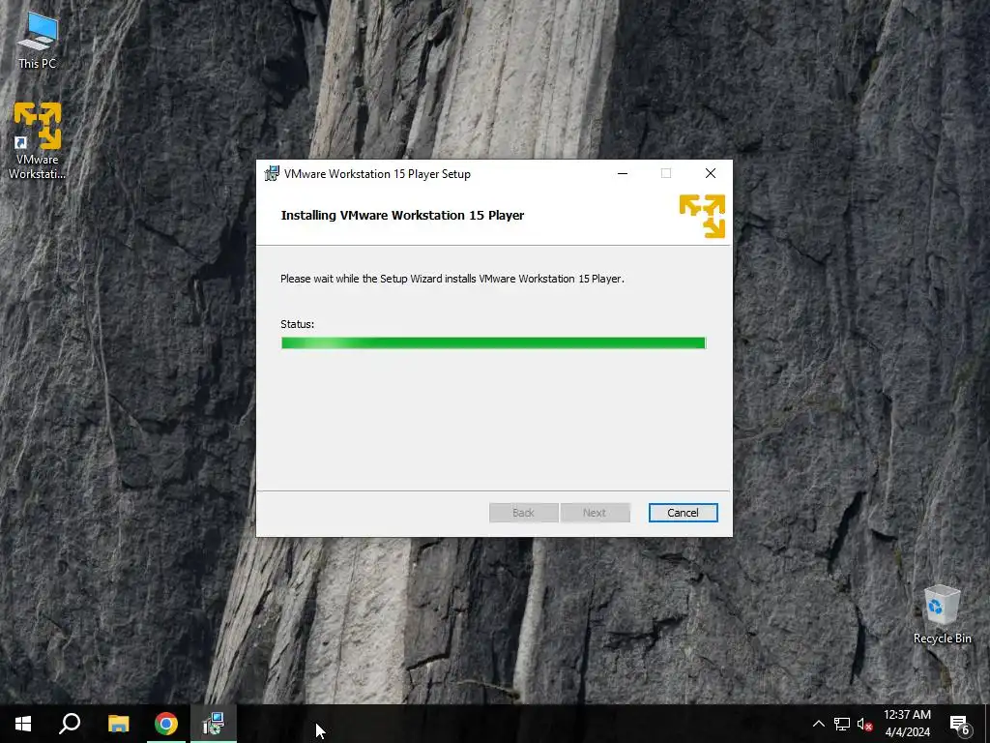Open the Windows Start menu
The image size is (990, 743).
[x=23, y=724]
